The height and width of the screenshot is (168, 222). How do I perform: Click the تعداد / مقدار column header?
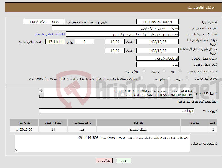(x=53, y=123)
